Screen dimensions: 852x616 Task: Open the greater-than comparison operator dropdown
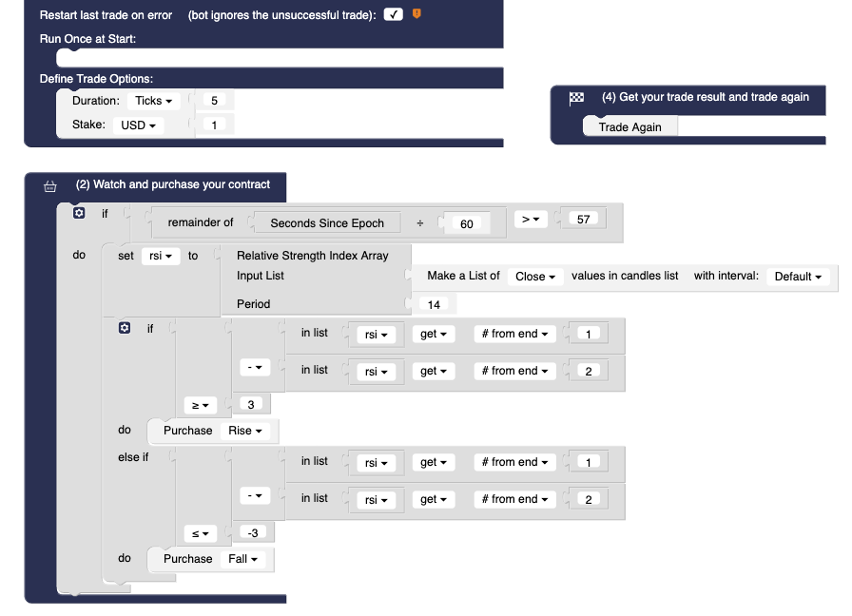[x=531, y=220]
